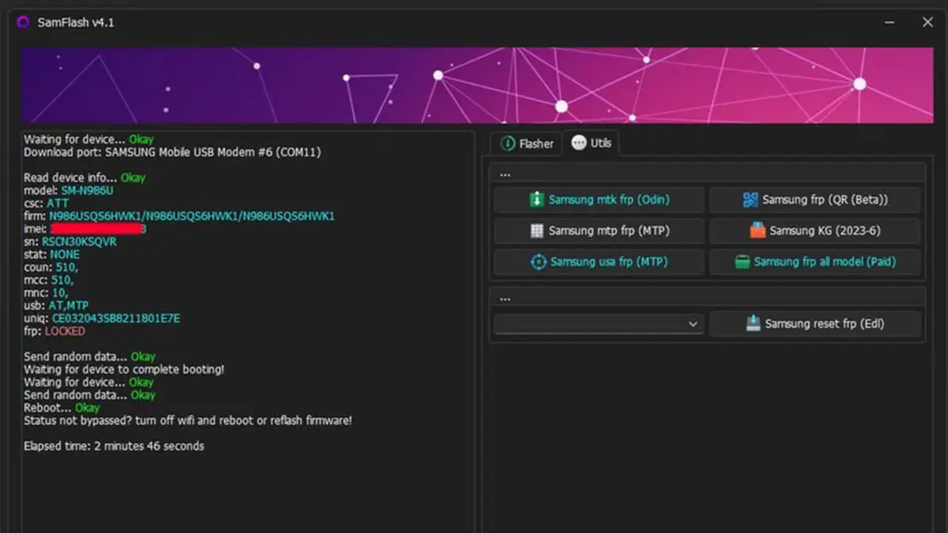This screenshot has width=948, height=533.
Task: Select the Utils tab
Action: (x=592, y=143)
